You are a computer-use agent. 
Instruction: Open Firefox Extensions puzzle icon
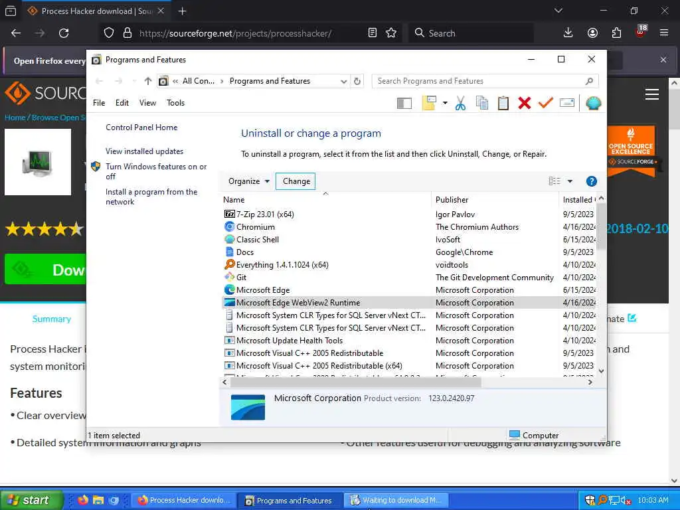pos(616,33)
